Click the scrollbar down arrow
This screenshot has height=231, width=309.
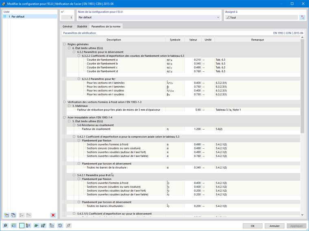tap(302, 215)
